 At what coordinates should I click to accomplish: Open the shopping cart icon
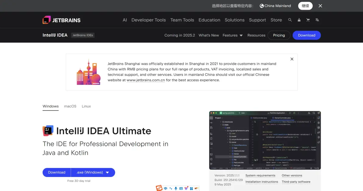pyautogui.click(x=308, y=20)
